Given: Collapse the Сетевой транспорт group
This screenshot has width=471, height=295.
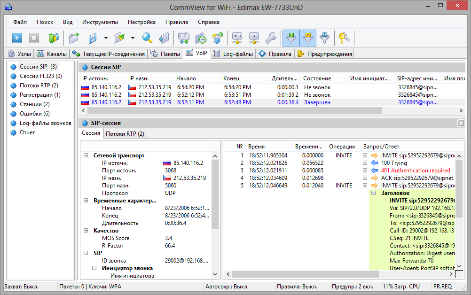Looking at the screenshot, I should coord(86,155).
